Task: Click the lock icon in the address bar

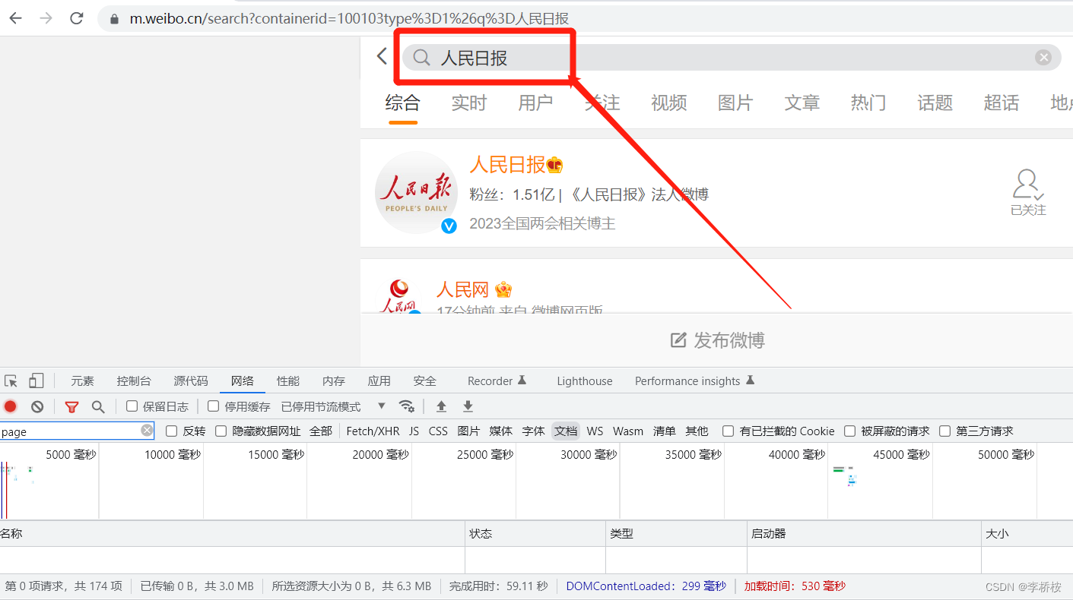Action: pos(115,19)
